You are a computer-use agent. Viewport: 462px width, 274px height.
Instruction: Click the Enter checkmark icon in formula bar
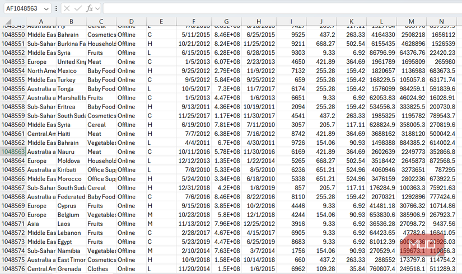point(78,8)
